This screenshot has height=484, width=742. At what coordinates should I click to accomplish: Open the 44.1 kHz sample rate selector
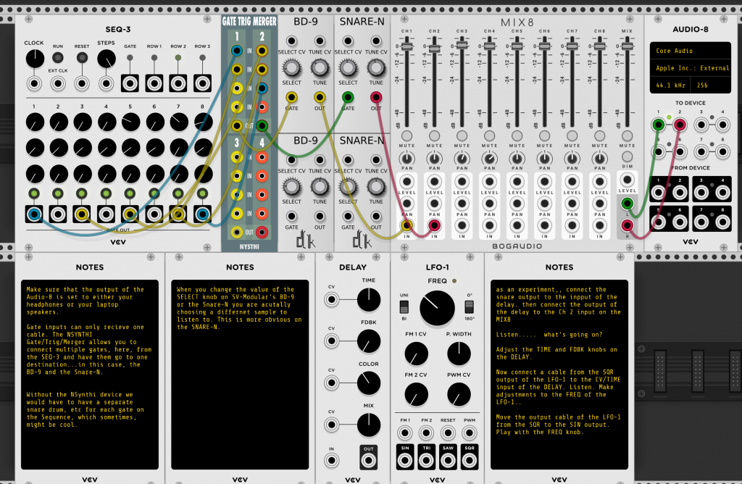[x=670, y=85]
